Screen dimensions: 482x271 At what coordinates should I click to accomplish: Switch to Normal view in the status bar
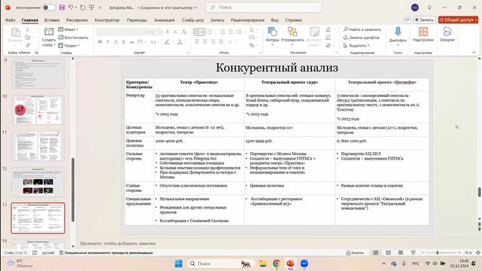[376, 253]
